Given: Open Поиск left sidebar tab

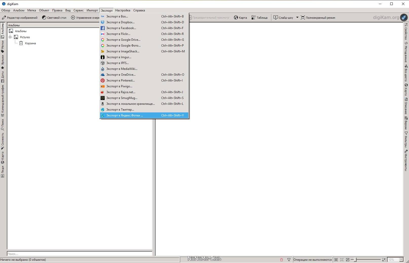Looking at the screenshot, I should point(3,125).
